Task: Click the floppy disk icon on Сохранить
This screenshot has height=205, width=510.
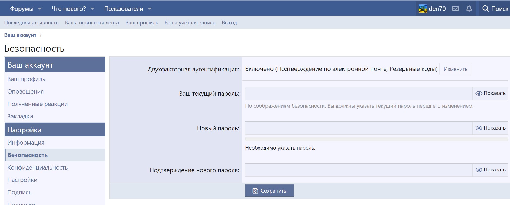Action: (255, 191)
